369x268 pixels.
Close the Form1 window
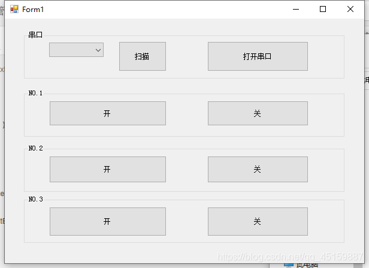[350, 9]
